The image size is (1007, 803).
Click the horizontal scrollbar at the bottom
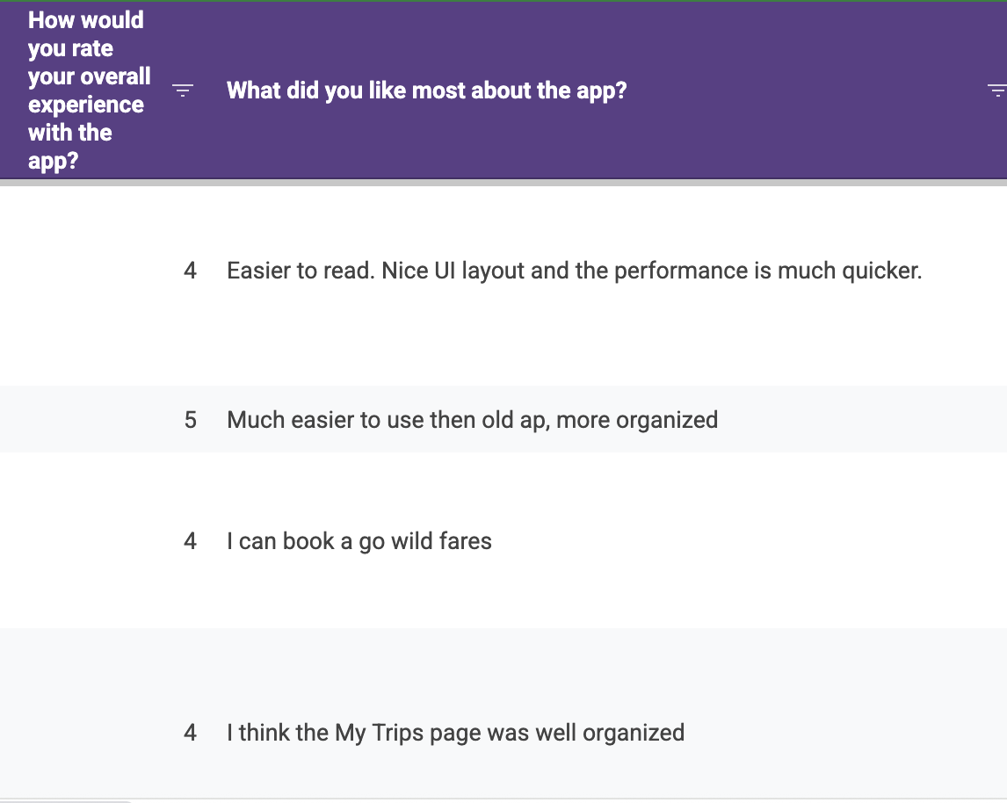[66, 800]
